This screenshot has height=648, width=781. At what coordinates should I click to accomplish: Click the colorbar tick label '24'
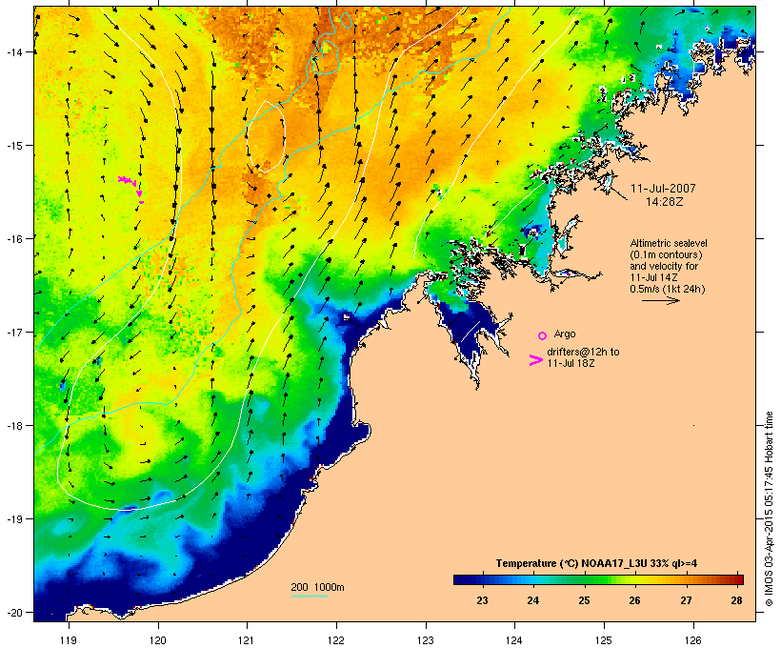click(533, 600)
